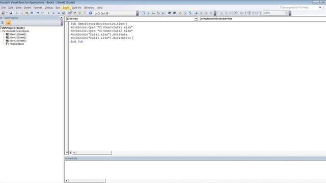Image resolution: width=326 pixels, height=183 pixels.
Task: Open the help question dropdown arrow
Action: pyautogui.click(x=320, y=8)
